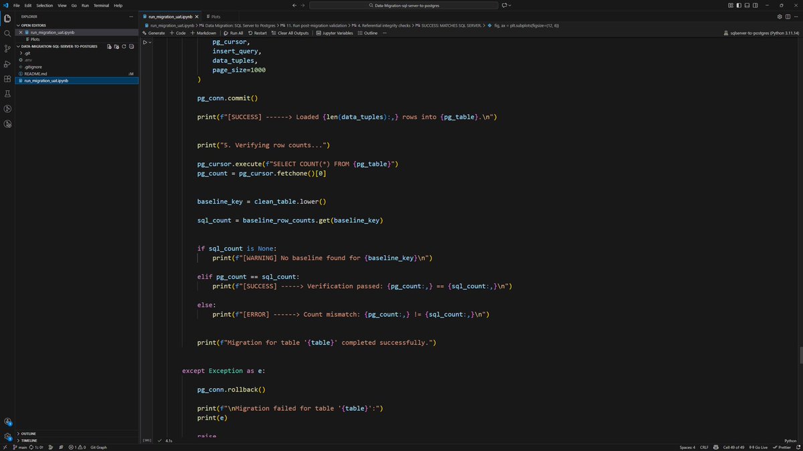The image size is (803, 451).
Task: Open the Run and Debug view
Action: pyautogui.click(x=7, y=64)
